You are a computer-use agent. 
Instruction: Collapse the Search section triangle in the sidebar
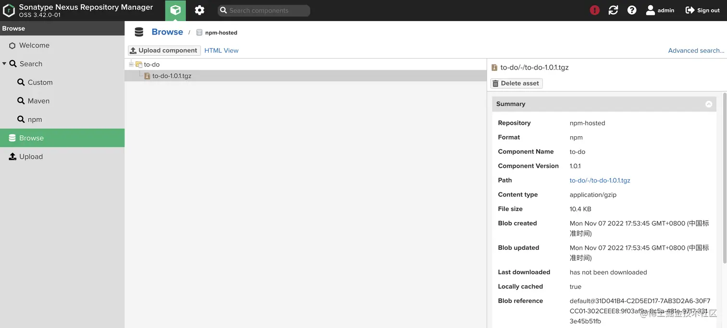coord(4,63)
